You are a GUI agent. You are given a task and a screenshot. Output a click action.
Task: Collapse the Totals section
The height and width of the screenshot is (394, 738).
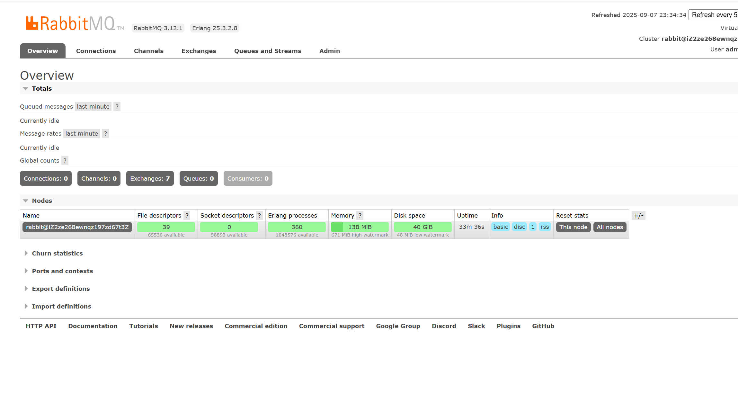click(x=42, y=88)
